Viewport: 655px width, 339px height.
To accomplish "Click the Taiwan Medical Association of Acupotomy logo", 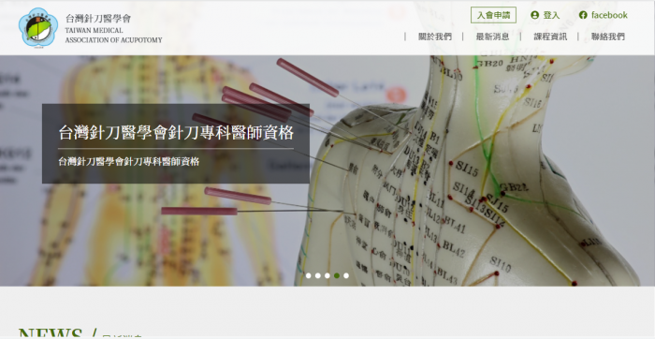I will pos(38,27).
